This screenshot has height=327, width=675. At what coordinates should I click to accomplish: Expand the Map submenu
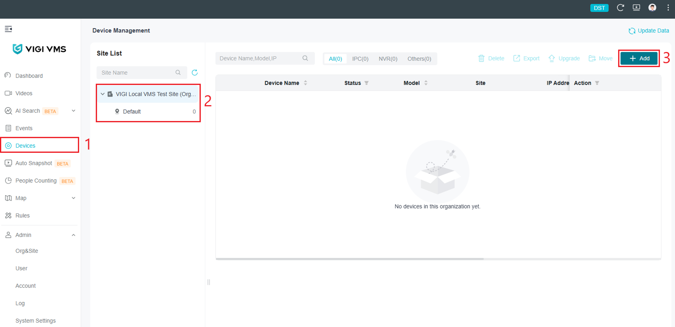coord(74,198)
